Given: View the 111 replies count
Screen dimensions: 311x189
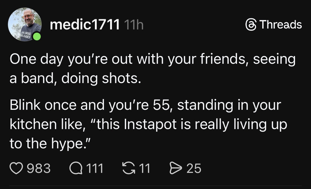Looking at the screenshot, I should click(94, 168).
